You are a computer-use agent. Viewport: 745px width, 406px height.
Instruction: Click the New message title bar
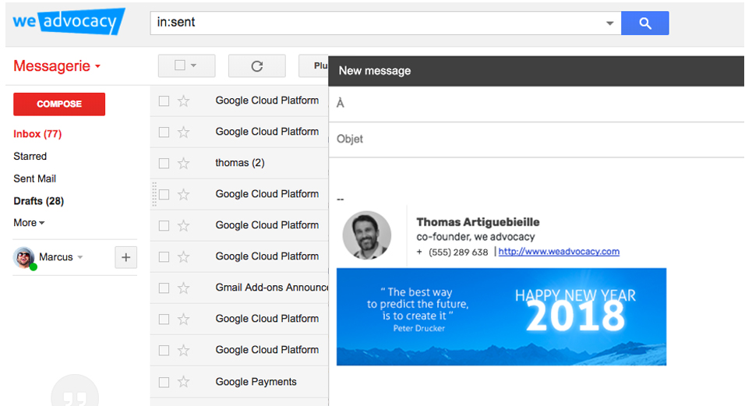(536, 71)
